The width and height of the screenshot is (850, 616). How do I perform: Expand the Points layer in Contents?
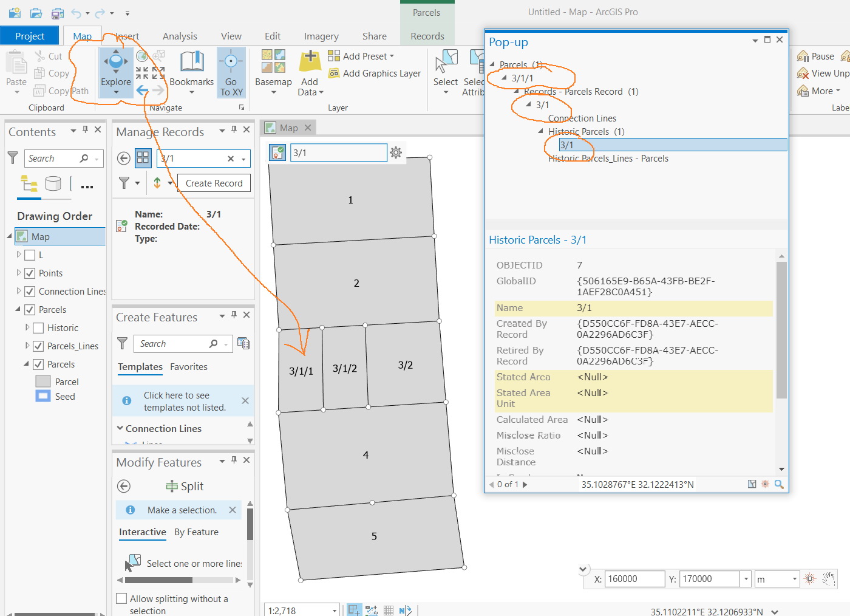tap(19, 273)
